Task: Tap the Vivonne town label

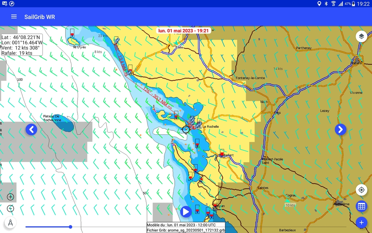Action: coord(356,93)
